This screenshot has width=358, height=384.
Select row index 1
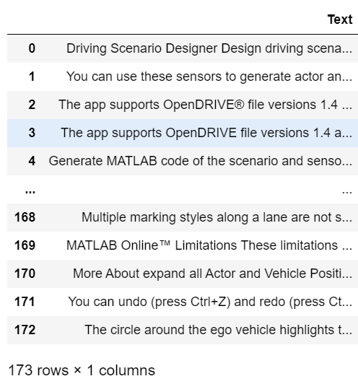pyautogui.click(x=32, y=77)
